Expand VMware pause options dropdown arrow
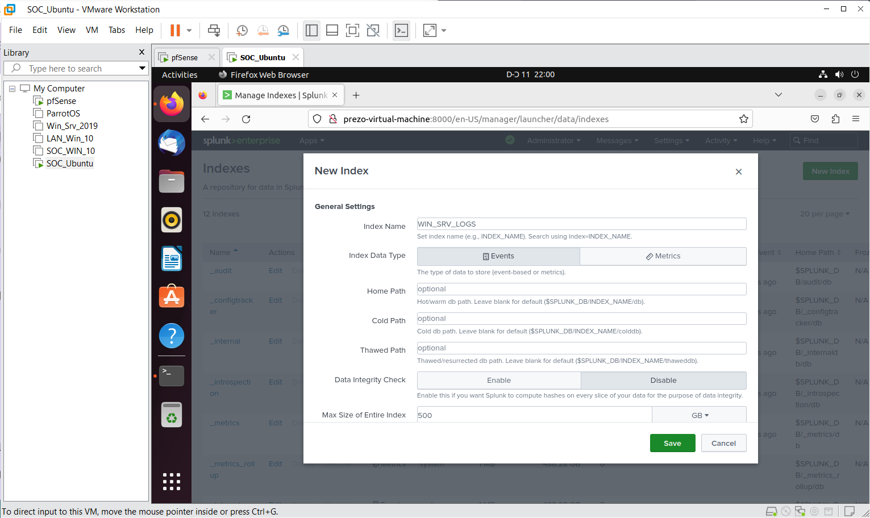 (189, 31)
